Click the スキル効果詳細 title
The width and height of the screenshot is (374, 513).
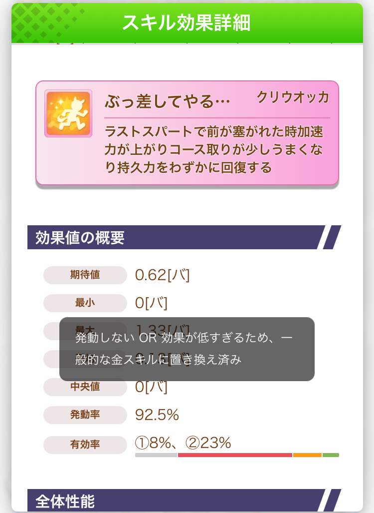[x=186, y=23]
